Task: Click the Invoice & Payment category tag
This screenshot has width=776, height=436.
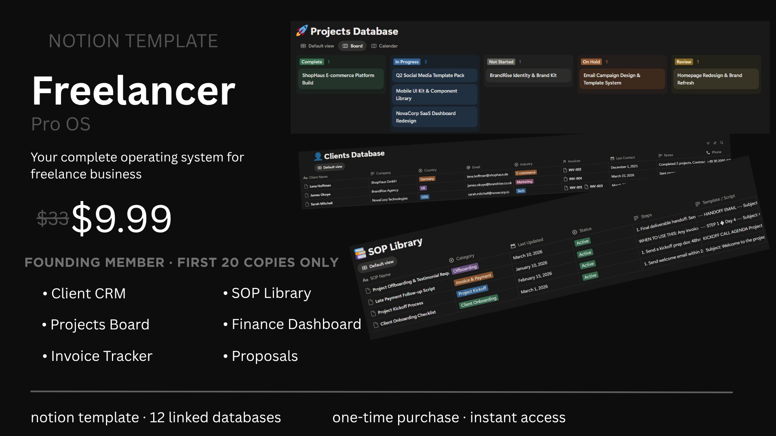Action: (x=473, y=279)
